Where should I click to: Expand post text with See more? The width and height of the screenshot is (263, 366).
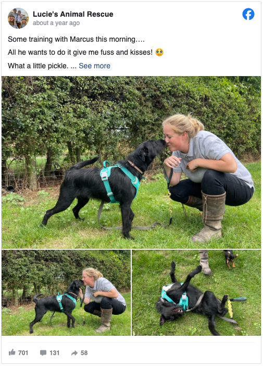(x=94, y=66)
